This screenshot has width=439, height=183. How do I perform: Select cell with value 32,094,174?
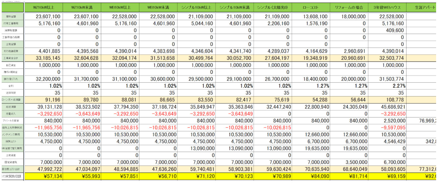[119, 58]
